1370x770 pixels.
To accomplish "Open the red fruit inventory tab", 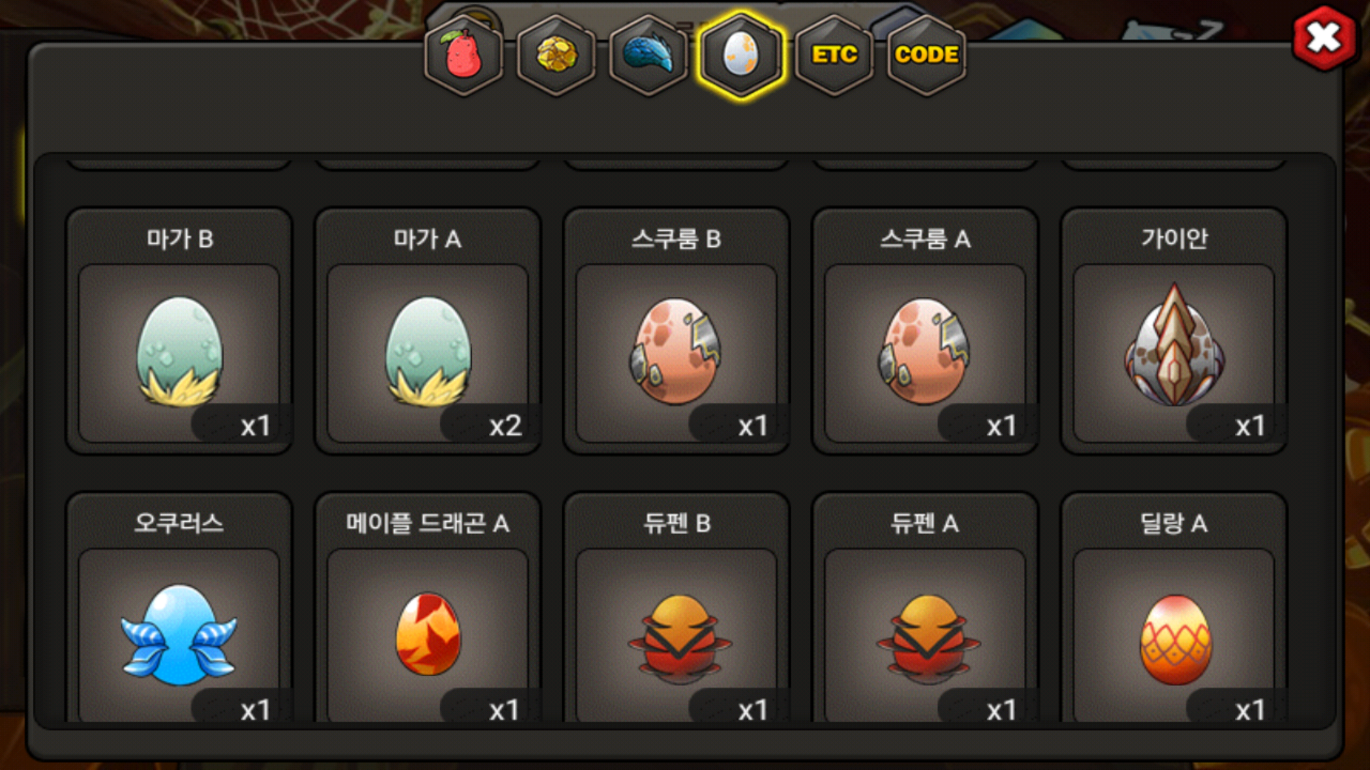I will [x=464, y=55].
